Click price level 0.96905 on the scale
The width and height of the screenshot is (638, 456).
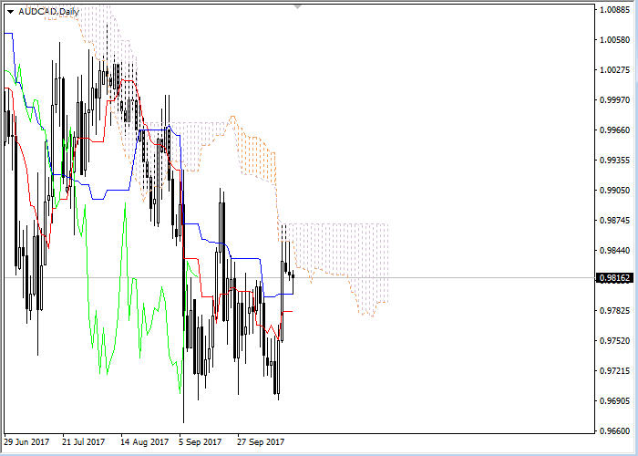click(x=615, y=400)
